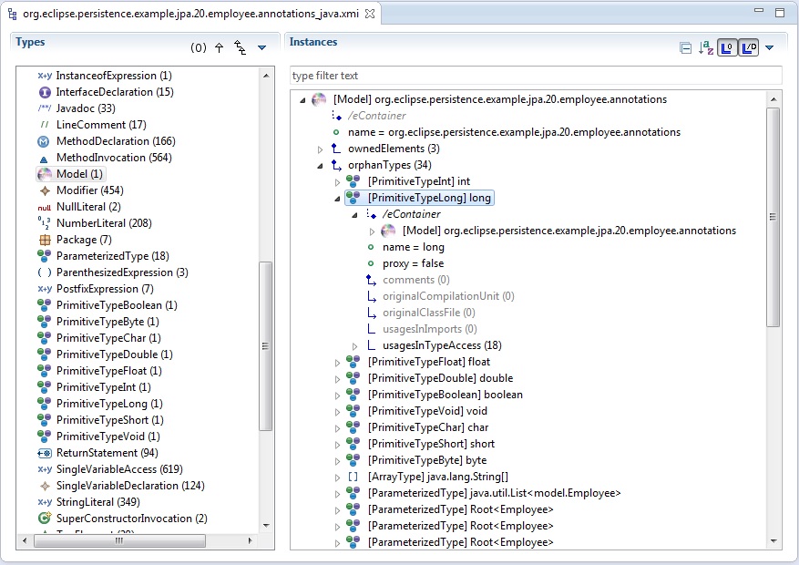The height and width of the screenshot is (565, 799).
Task: Click the Types panel hierarchy arrows icon
Action: click(x=240, y=48)
